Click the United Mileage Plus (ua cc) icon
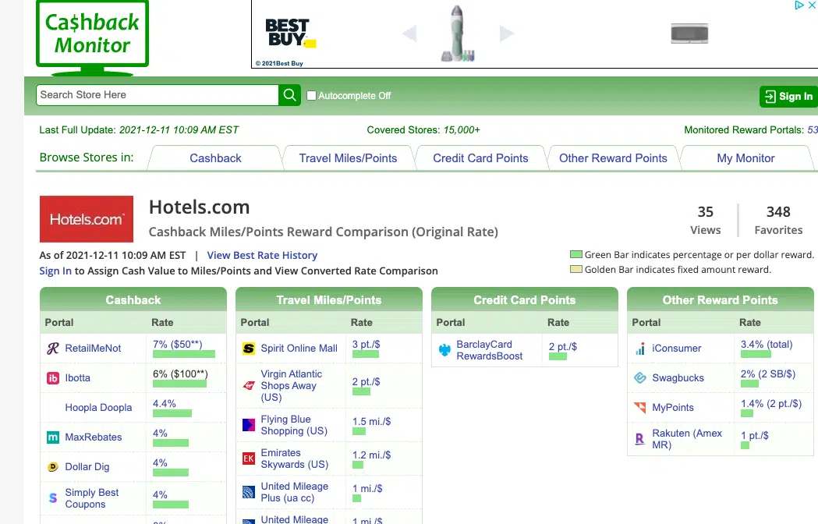 pos(249,492)
